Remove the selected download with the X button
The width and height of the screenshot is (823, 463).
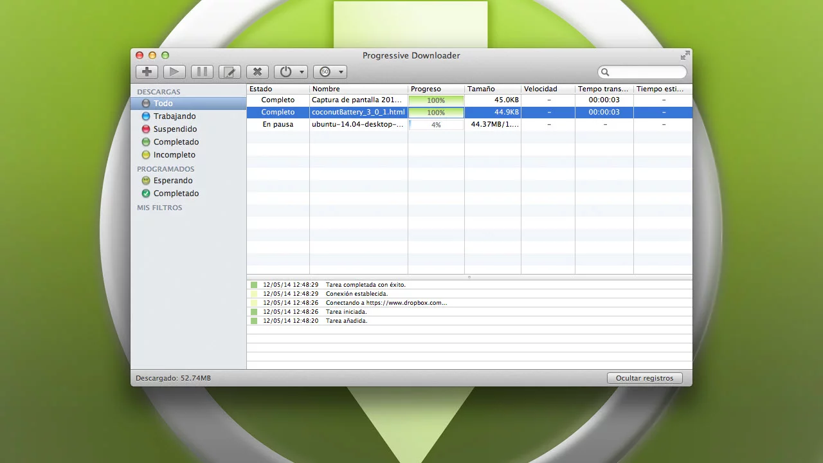click(257, 72)
